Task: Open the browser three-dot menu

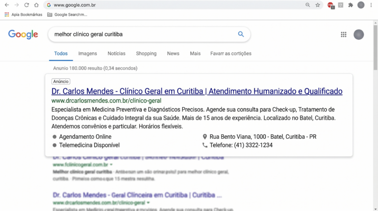Action: coord(371,5)
